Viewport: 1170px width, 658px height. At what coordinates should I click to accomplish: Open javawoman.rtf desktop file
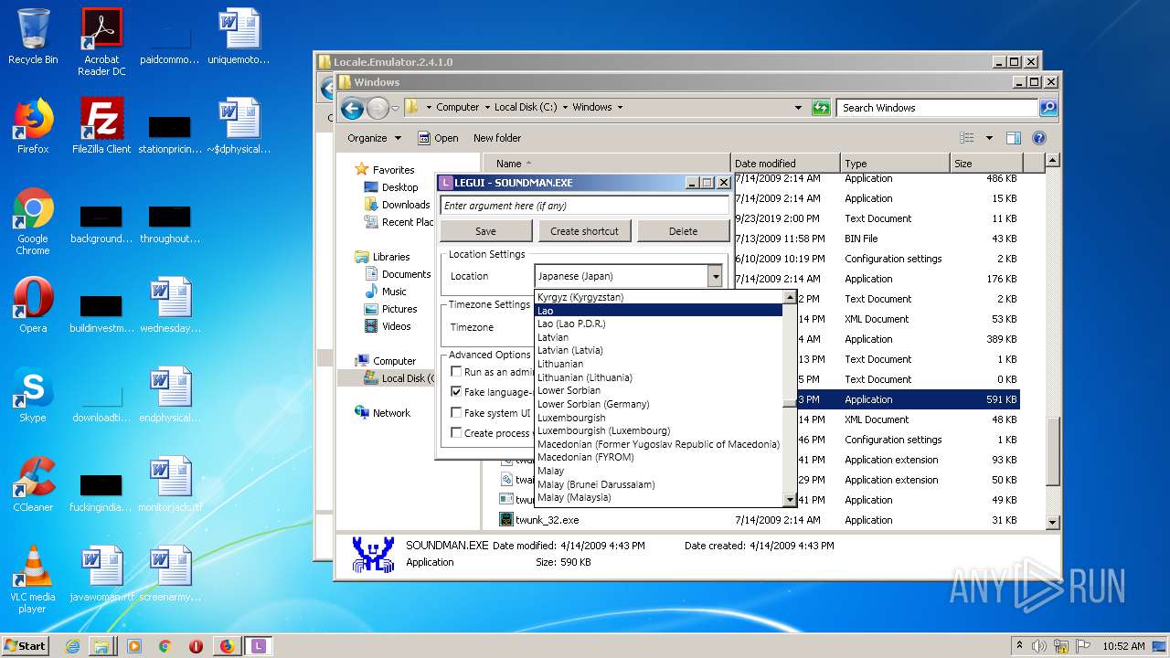point(101,574)
